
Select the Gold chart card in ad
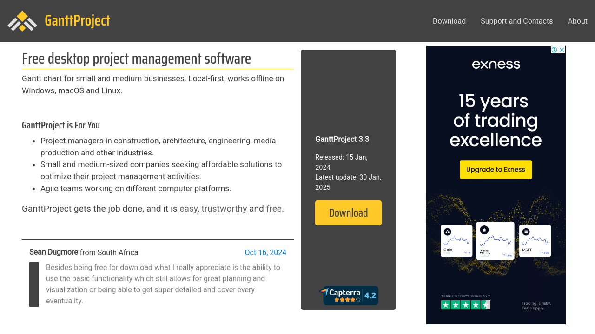456,241
